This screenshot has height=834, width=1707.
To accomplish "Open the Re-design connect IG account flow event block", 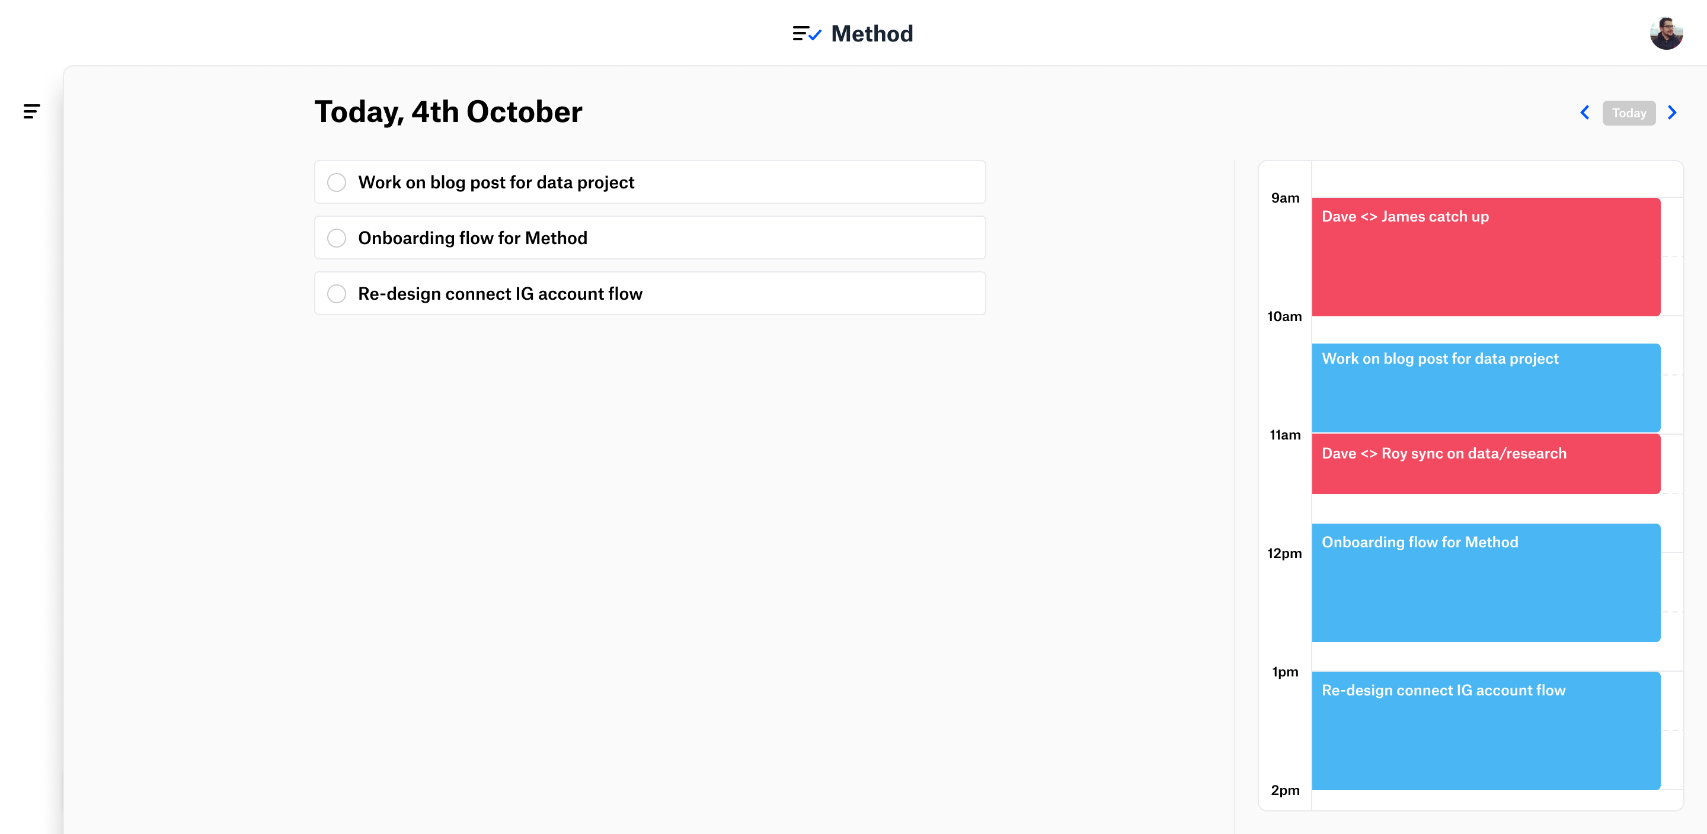I will pyautogui.click(x=1486, y=730).
